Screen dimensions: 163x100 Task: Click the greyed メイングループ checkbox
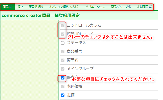[63, 69]
